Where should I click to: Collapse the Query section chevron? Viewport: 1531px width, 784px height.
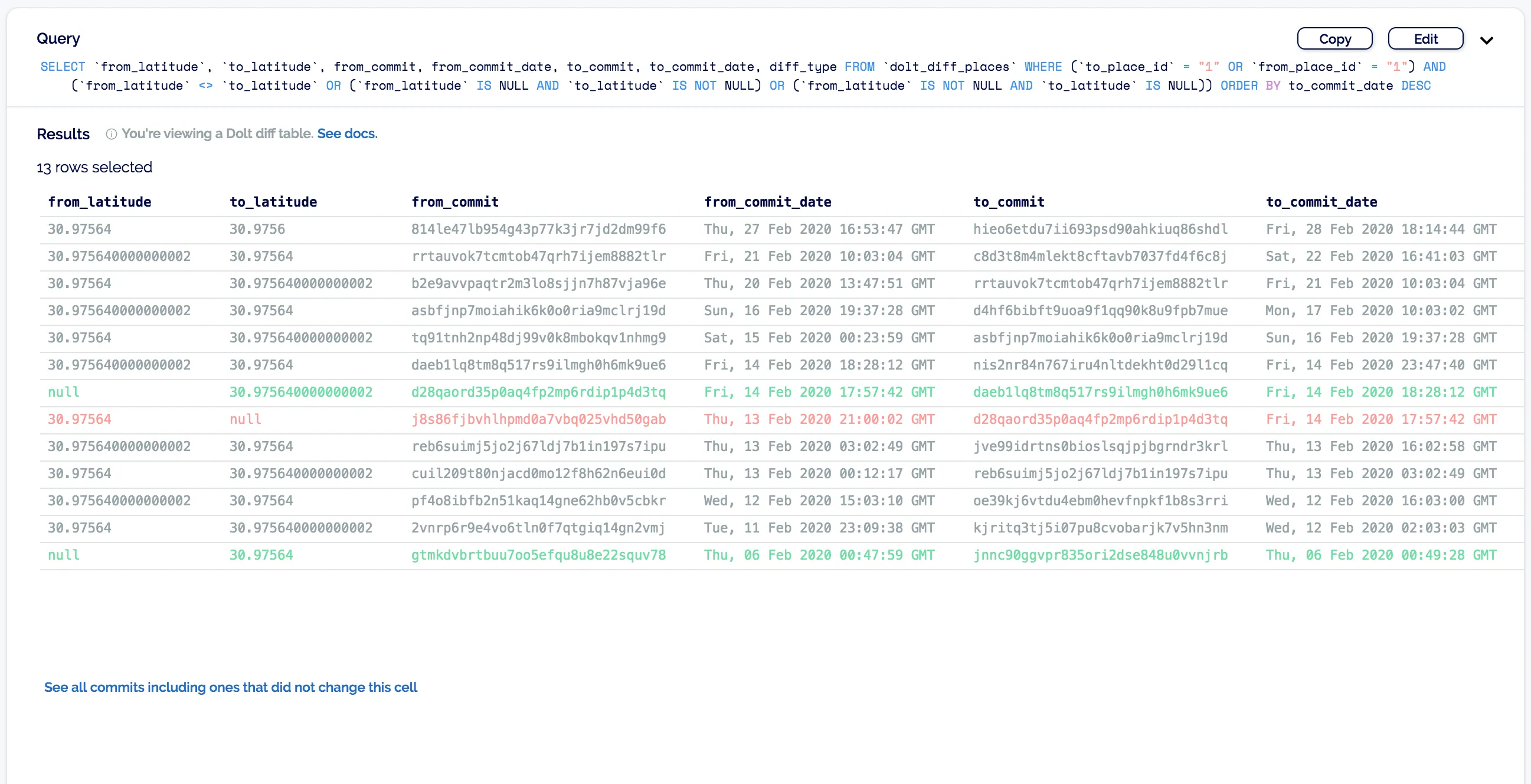pos(1486,40)
